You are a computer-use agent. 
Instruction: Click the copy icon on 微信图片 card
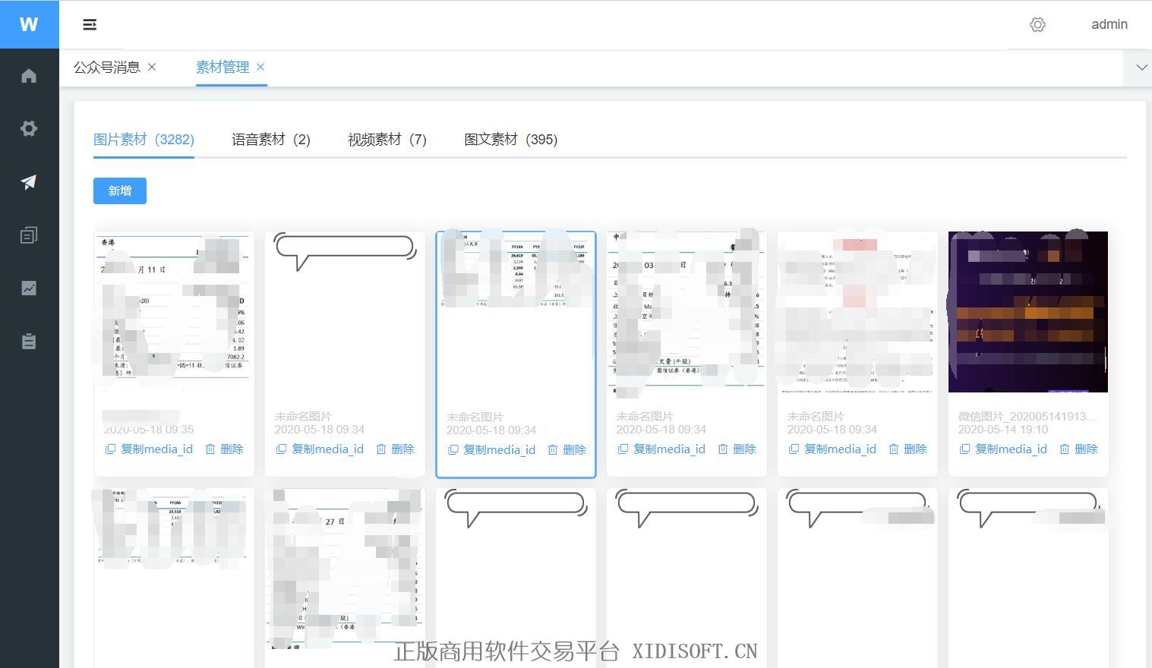964,449
